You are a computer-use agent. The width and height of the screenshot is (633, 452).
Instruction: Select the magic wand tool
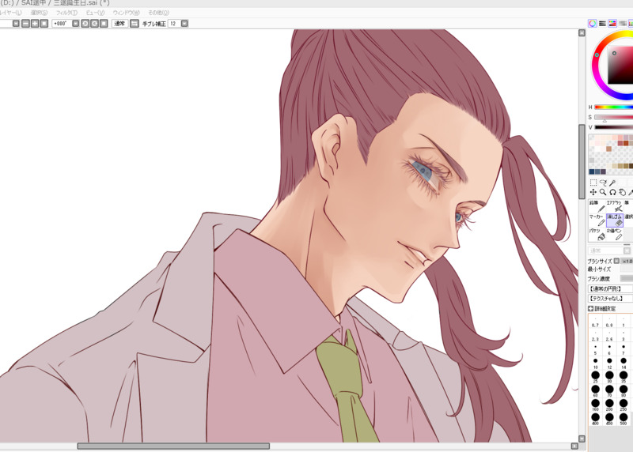[612, 183]
